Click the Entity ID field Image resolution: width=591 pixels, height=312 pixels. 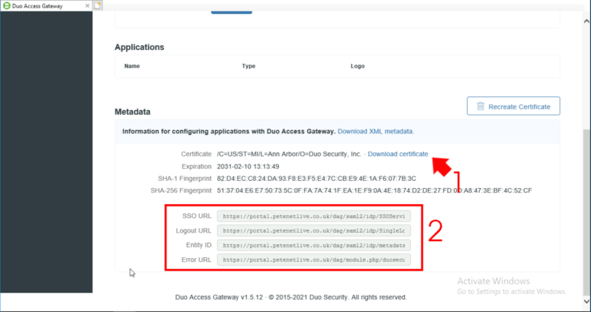coord(314,245)
